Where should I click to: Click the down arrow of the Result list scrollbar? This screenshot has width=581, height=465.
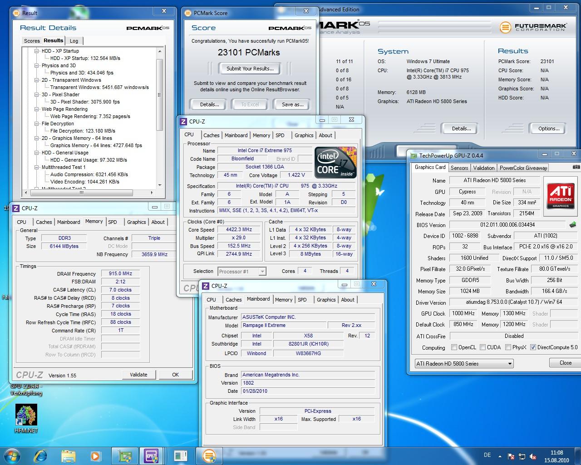point(160,185)
